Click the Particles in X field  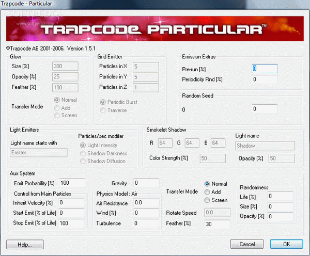point(146,67)
